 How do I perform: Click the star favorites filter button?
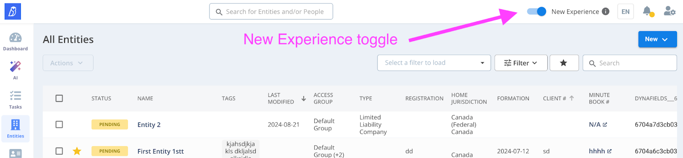(564, 63)
